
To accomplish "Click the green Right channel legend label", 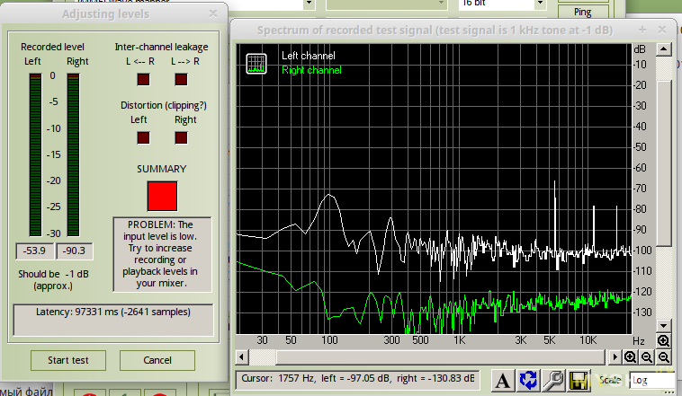I will tap(311, 70).
